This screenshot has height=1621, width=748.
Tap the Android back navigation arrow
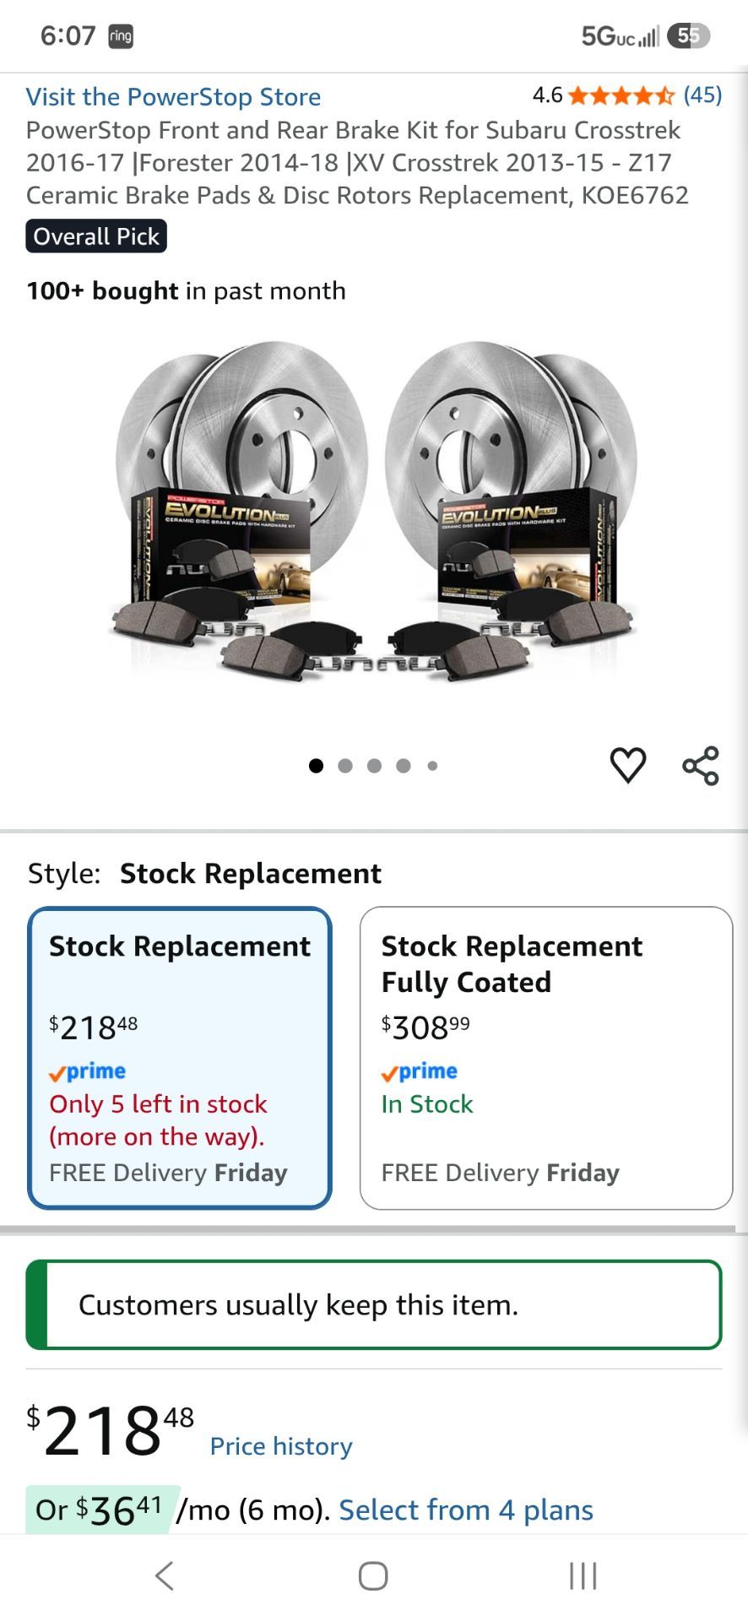[x=165, y=1575]
